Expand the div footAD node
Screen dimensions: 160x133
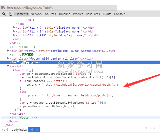tap(8, 51)
